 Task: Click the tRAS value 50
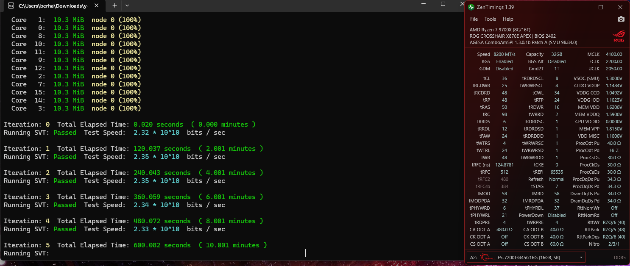click(504, 107)
